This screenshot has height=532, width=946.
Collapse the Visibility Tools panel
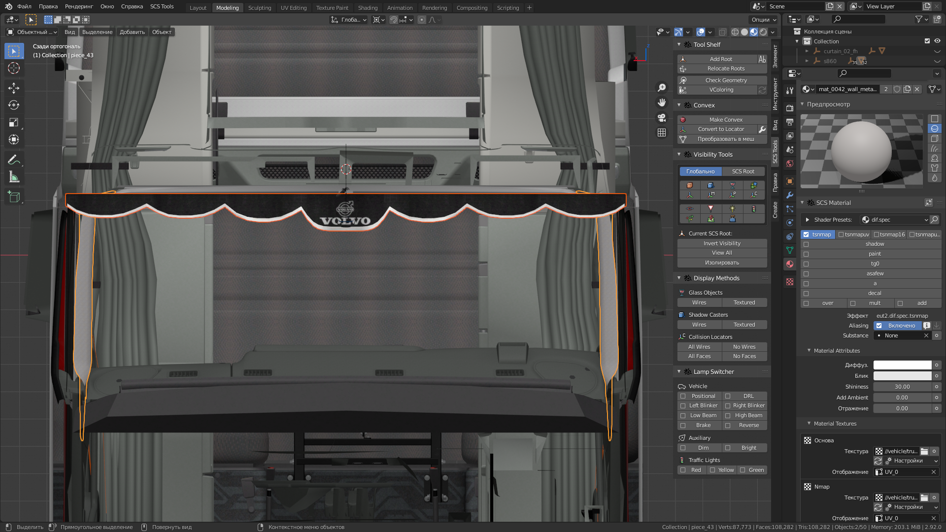679,154
